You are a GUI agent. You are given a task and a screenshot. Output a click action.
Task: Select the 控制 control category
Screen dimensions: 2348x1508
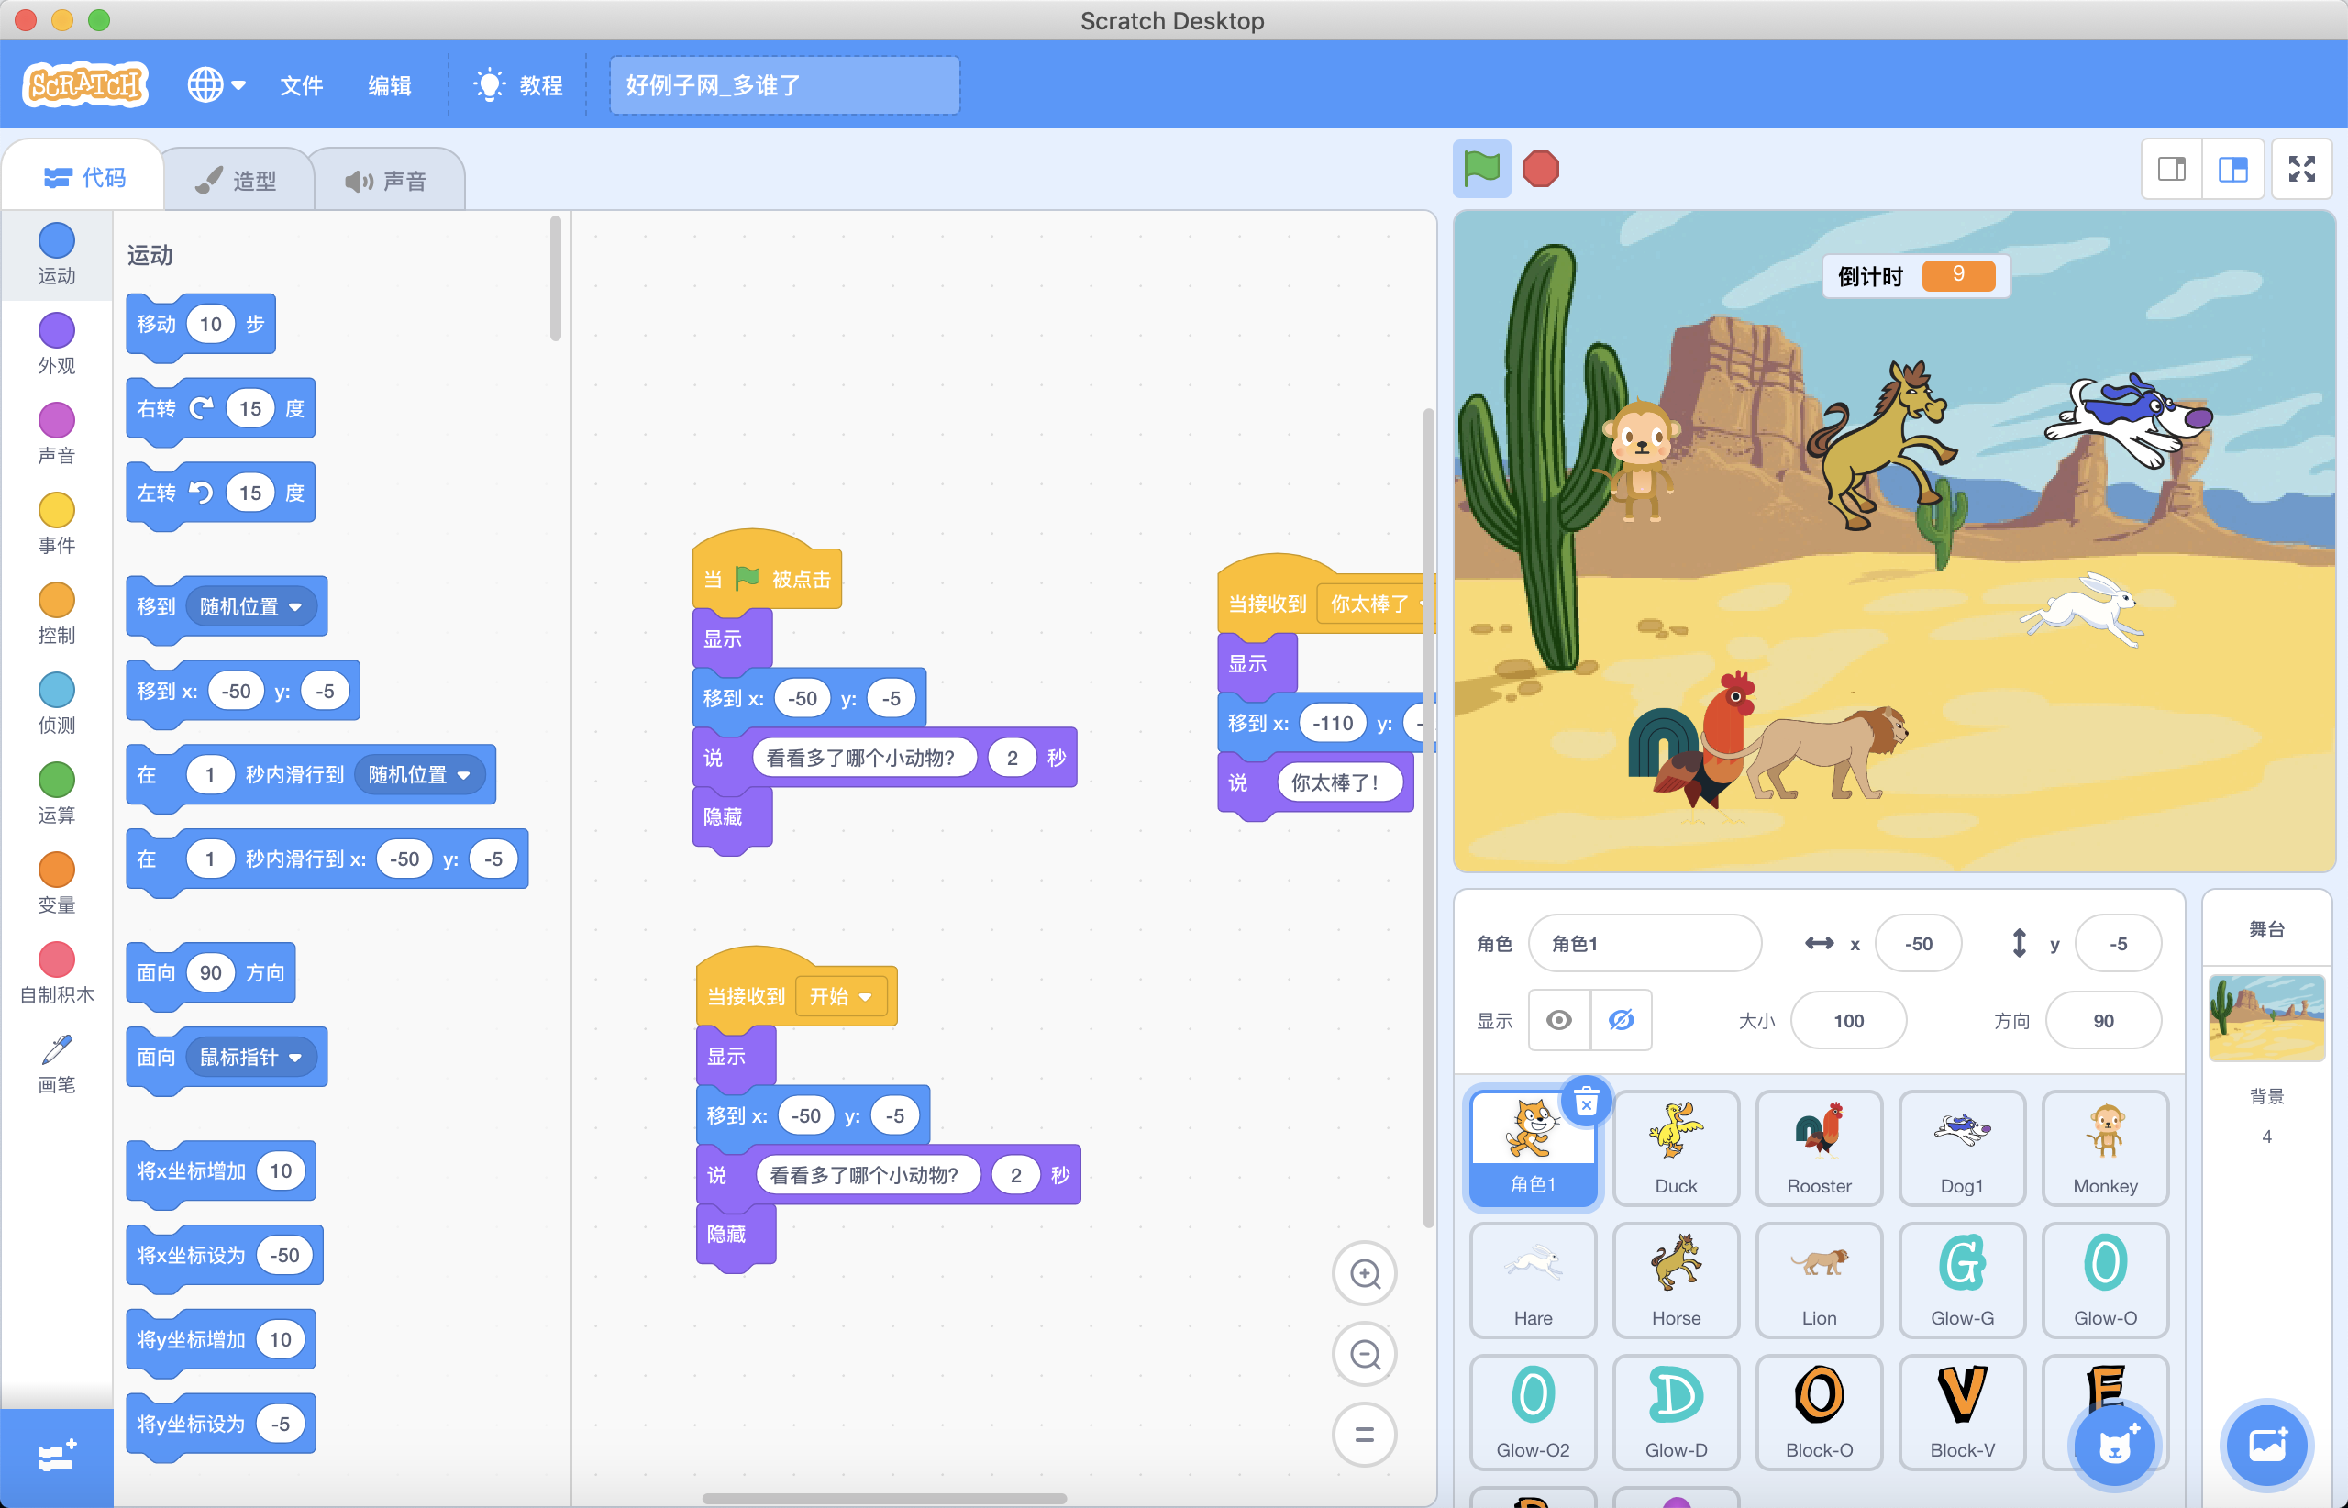[57, 614]
